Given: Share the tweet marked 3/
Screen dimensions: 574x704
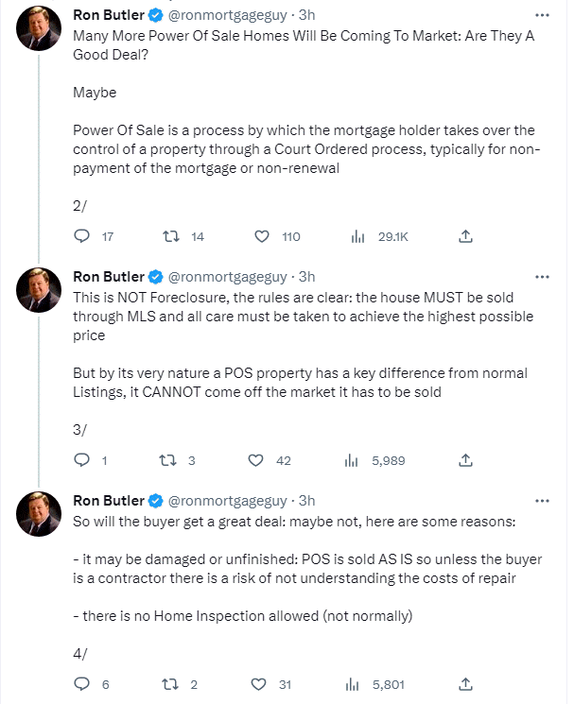Looking at the screenshot, I should click(465, 460).
